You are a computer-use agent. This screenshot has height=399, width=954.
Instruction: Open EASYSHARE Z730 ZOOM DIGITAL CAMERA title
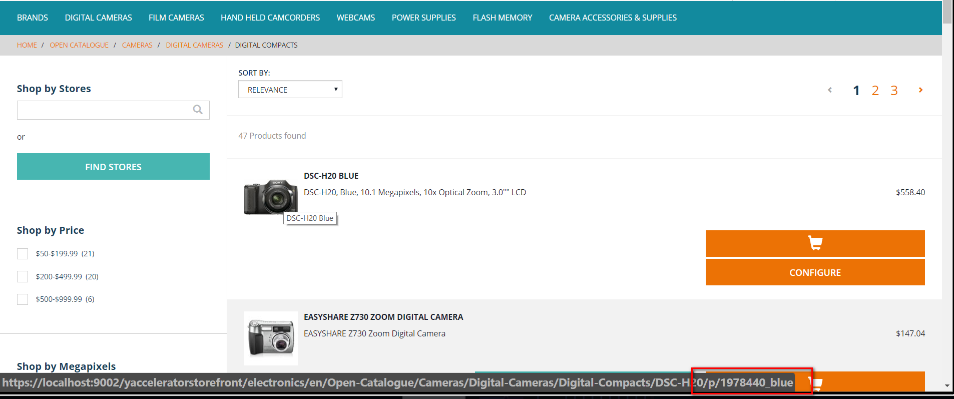(383, 317)
